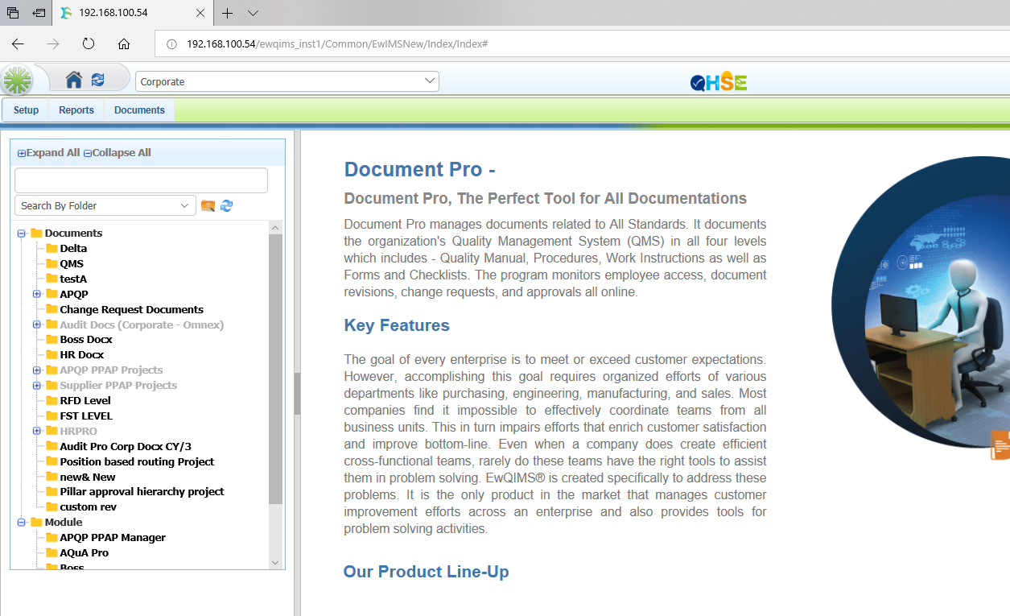Expand the APQP PPAP Projects node
1010x616 pixels.
[36, 370]
